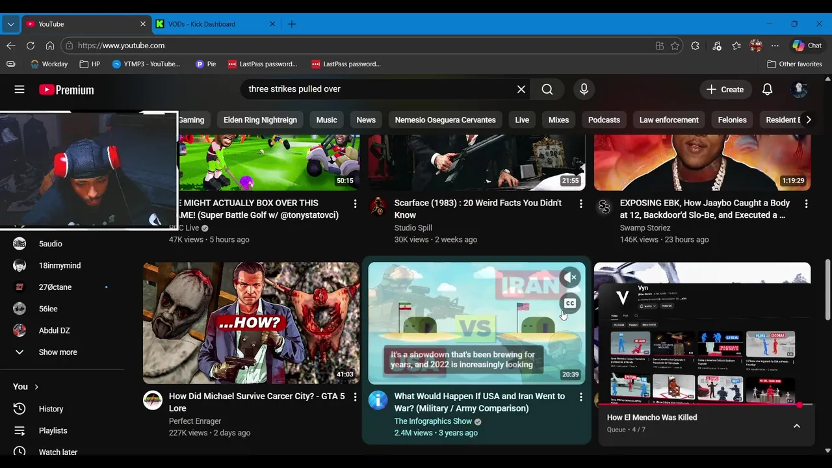Open the How Did Michael Survive thumbnail
This screenshot has height=468, width=832.
[x=251, y=323]
